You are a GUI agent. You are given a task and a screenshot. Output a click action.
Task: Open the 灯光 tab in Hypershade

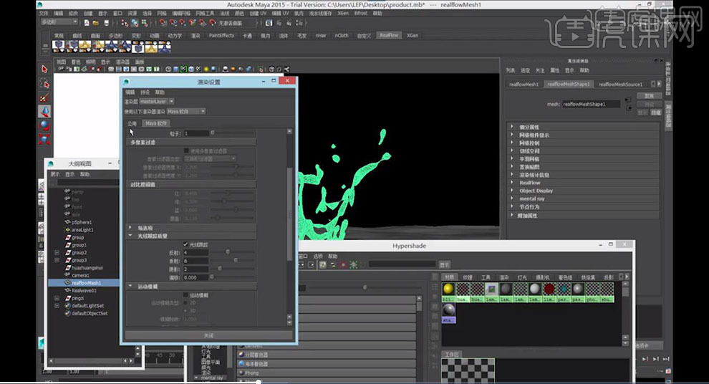tap(522, 277)
